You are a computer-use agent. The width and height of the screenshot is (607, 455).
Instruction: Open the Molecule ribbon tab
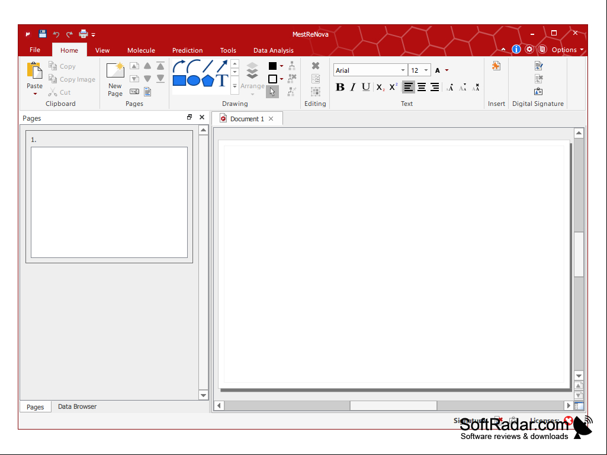coord(141,50)
